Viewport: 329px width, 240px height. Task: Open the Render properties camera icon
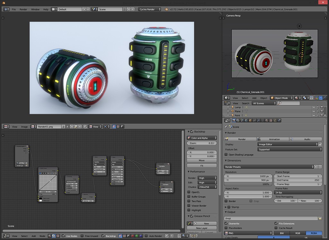click(x=234, y=120)
